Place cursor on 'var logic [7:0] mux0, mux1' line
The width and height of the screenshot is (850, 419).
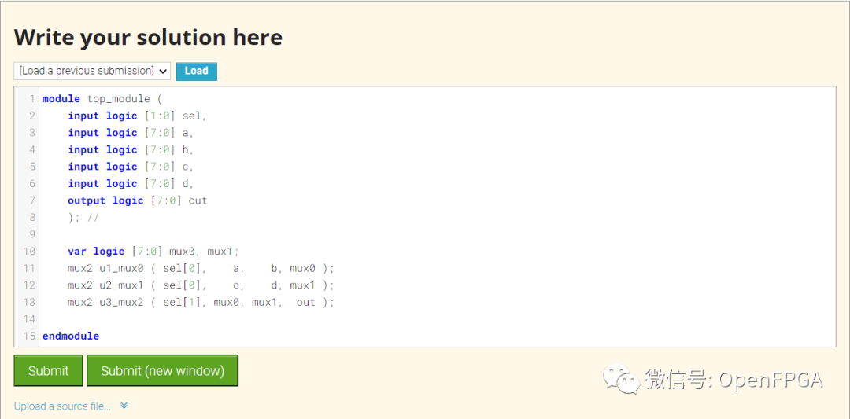pyautogui.click(x=153, y=252)
